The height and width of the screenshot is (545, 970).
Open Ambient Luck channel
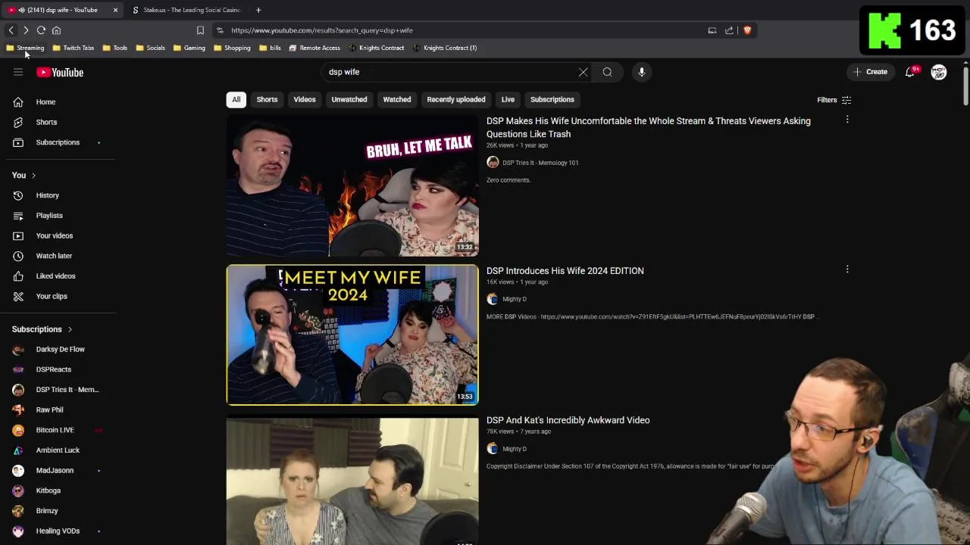pos(58,450)
